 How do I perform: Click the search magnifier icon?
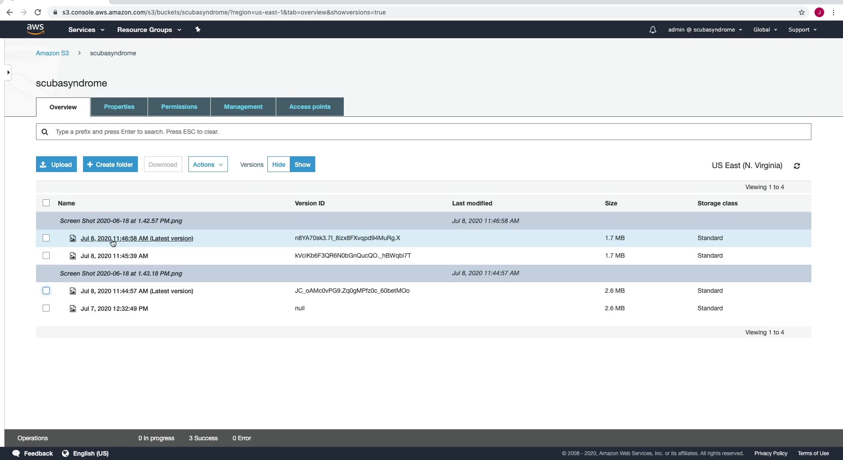point(45,132)
